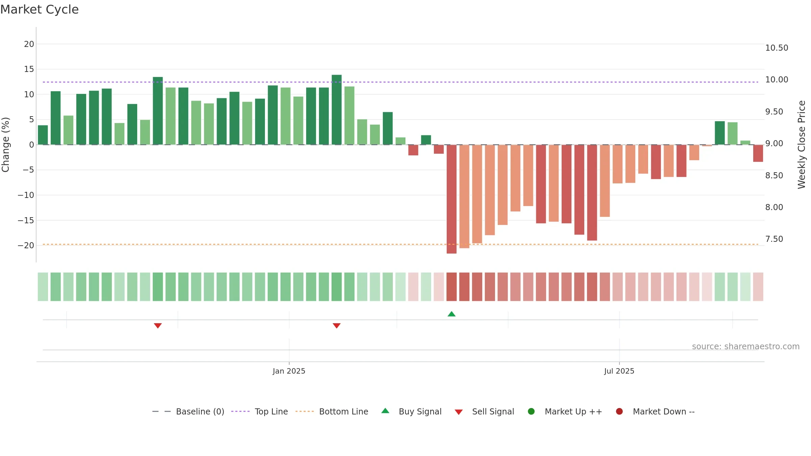811x456 pixels.
Task: Click the Sell Signal marker after Jan 2025
Action: [x=337, y=326]
